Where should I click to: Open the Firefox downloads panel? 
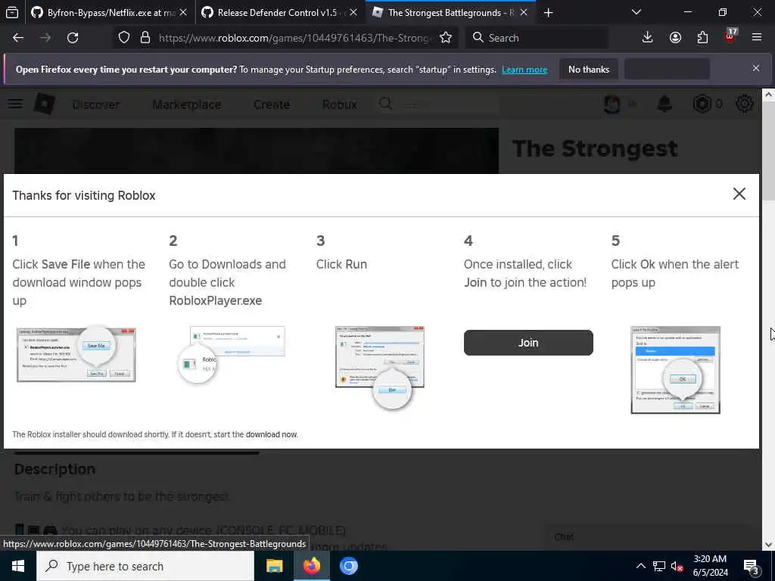[648, 38]
